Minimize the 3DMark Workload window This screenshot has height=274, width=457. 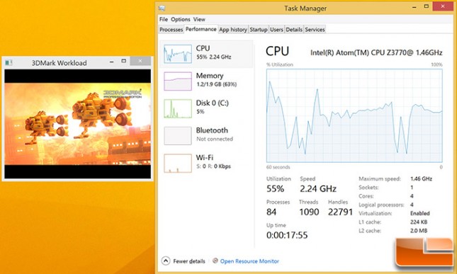[x=112, y=62]
